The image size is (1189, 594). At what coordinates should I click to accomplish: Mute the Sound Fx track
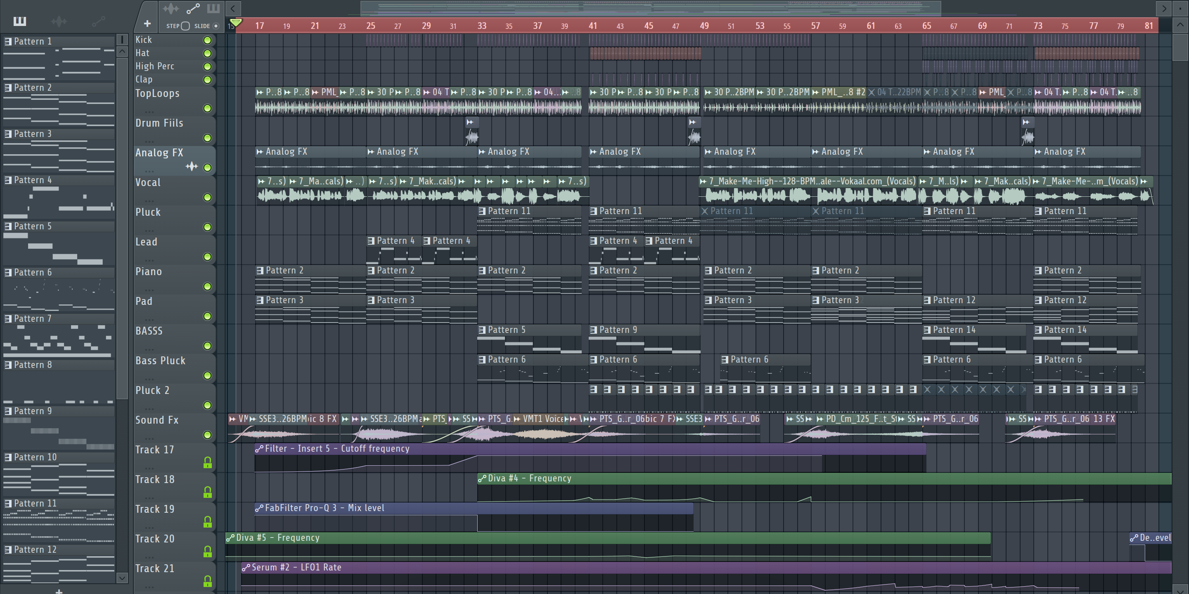[x=208, y=435]
